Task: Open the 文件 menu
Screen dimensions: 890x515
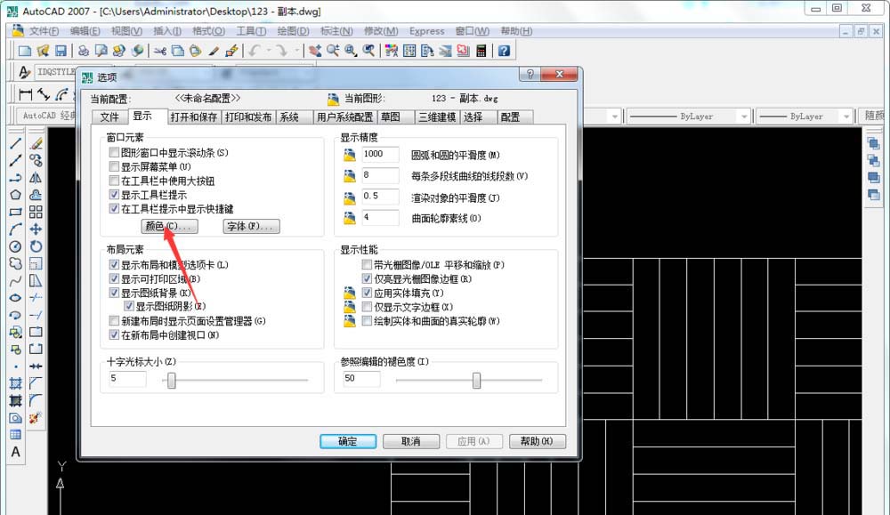Action: 44,31
